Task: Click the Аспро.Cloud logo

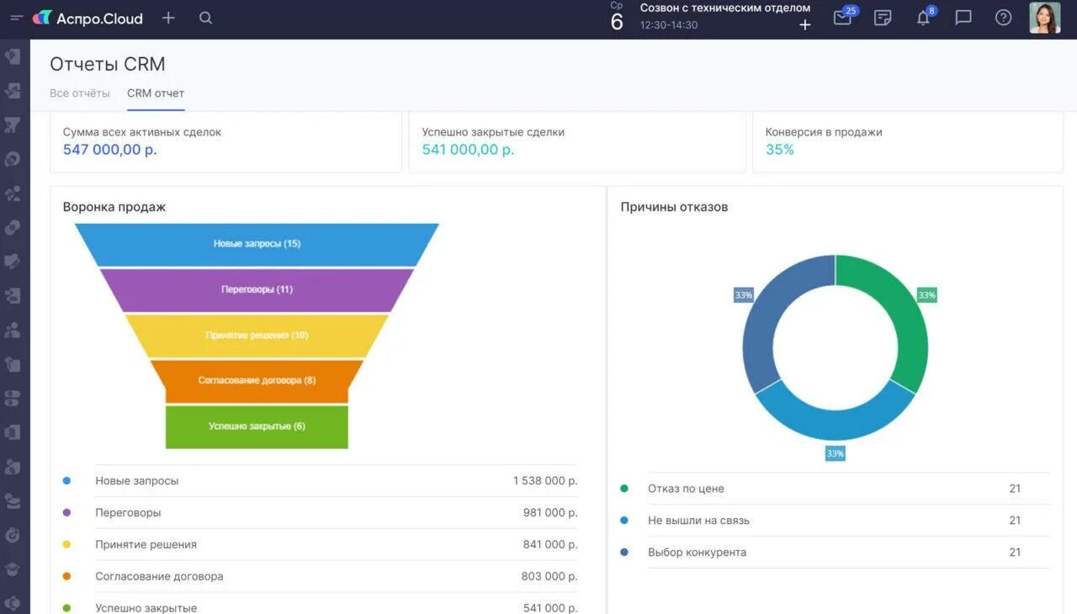Action: point(88,18)
